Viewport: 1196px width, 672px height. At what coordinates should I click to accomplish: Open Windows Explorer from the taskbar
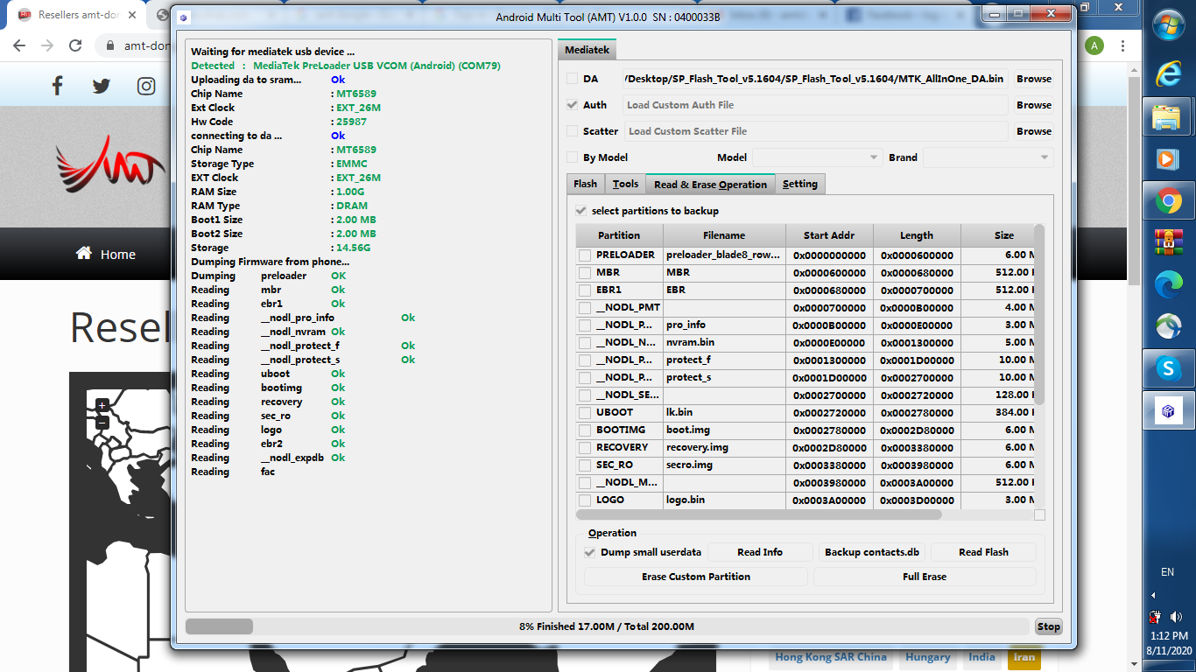click(1168, 117)
